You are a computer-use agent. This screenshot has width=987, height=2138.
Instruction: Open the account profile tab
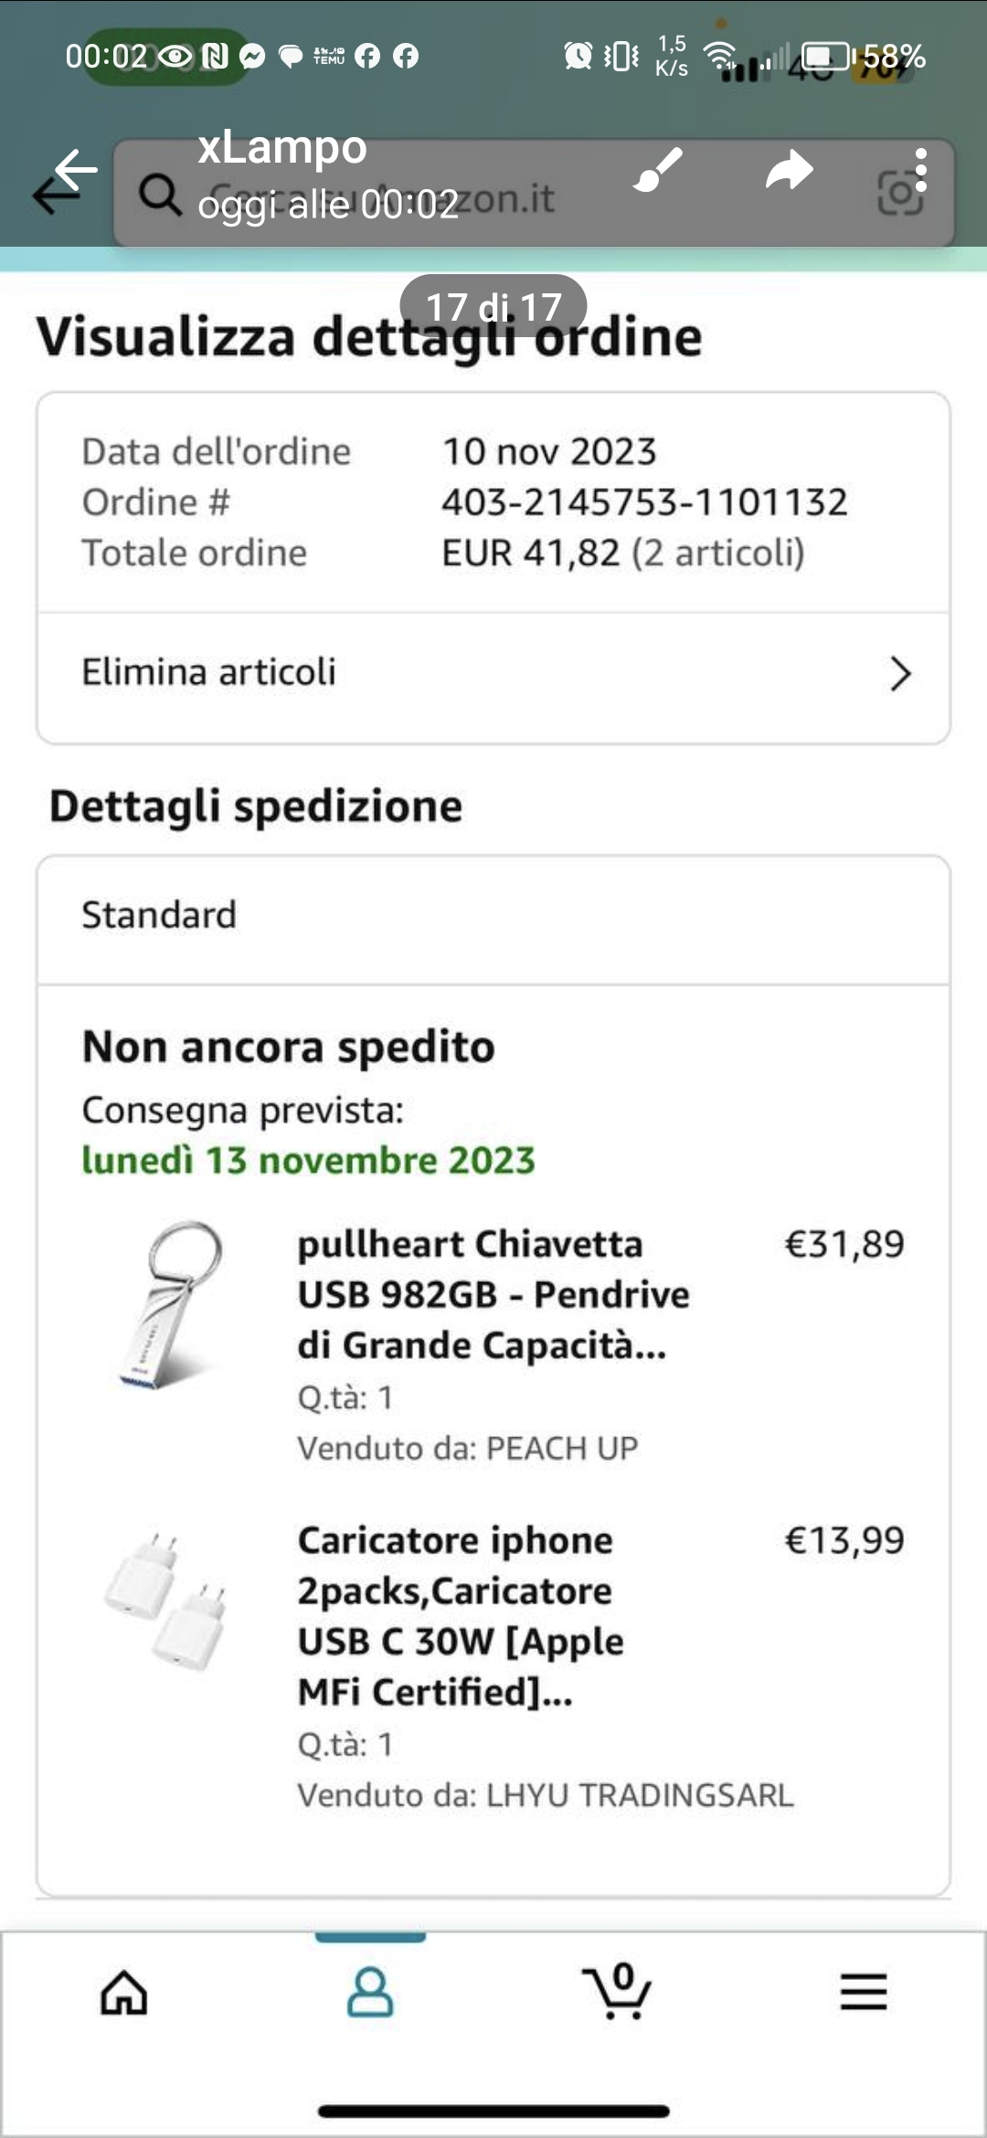tap(370, 1992)
